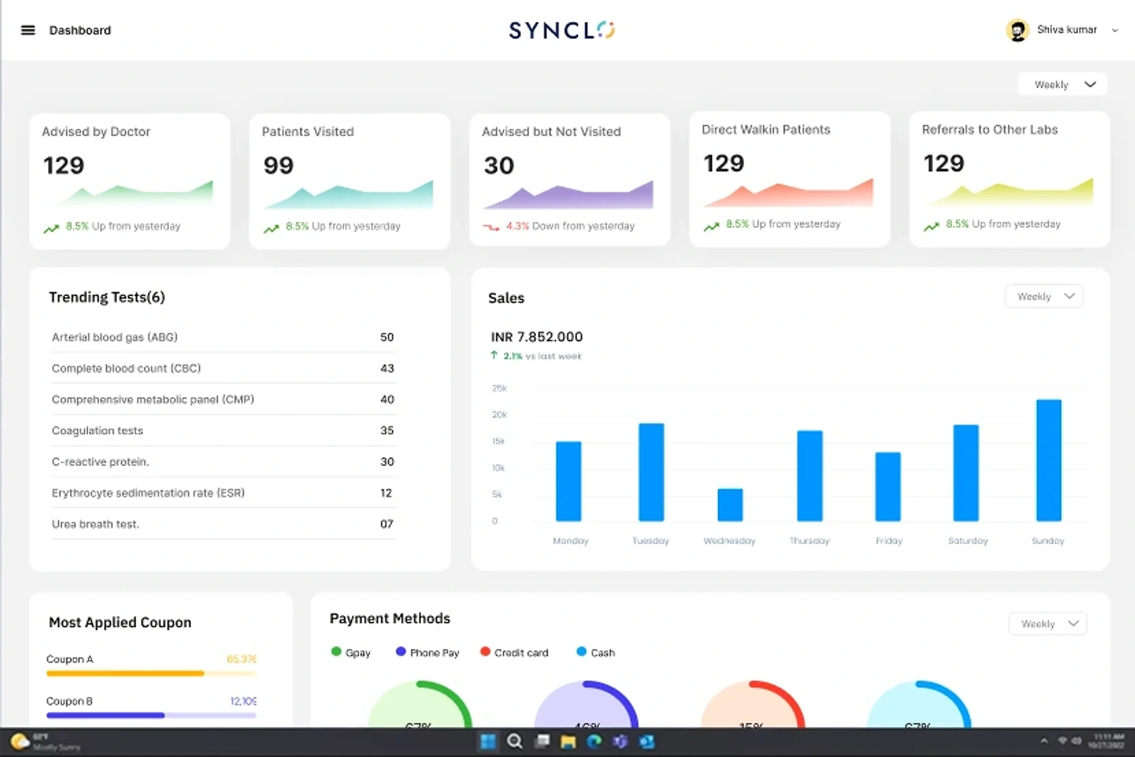This screenshot has width=1135, height=757.
Task: Click the Coupon B progress bar
Action: [x=151, y=715]
